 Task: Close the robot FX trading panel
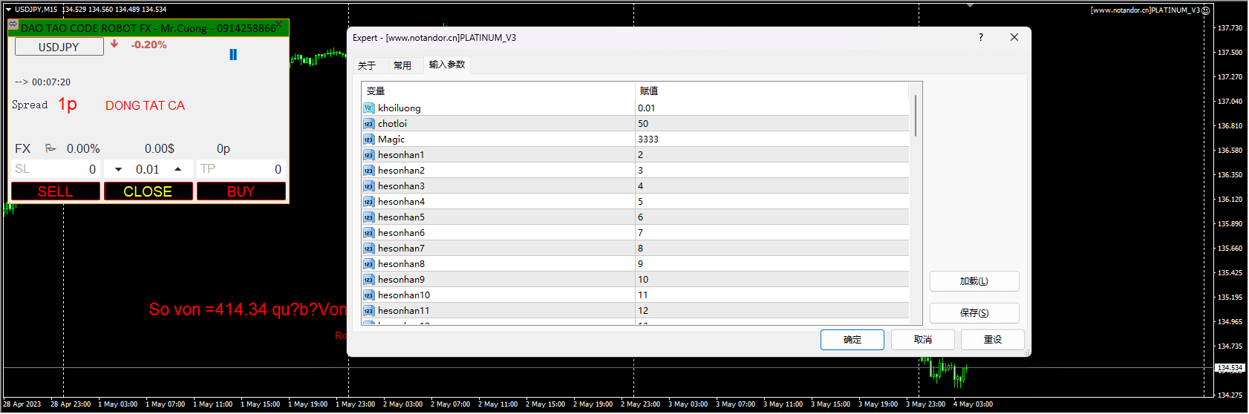tap(279, 24)
